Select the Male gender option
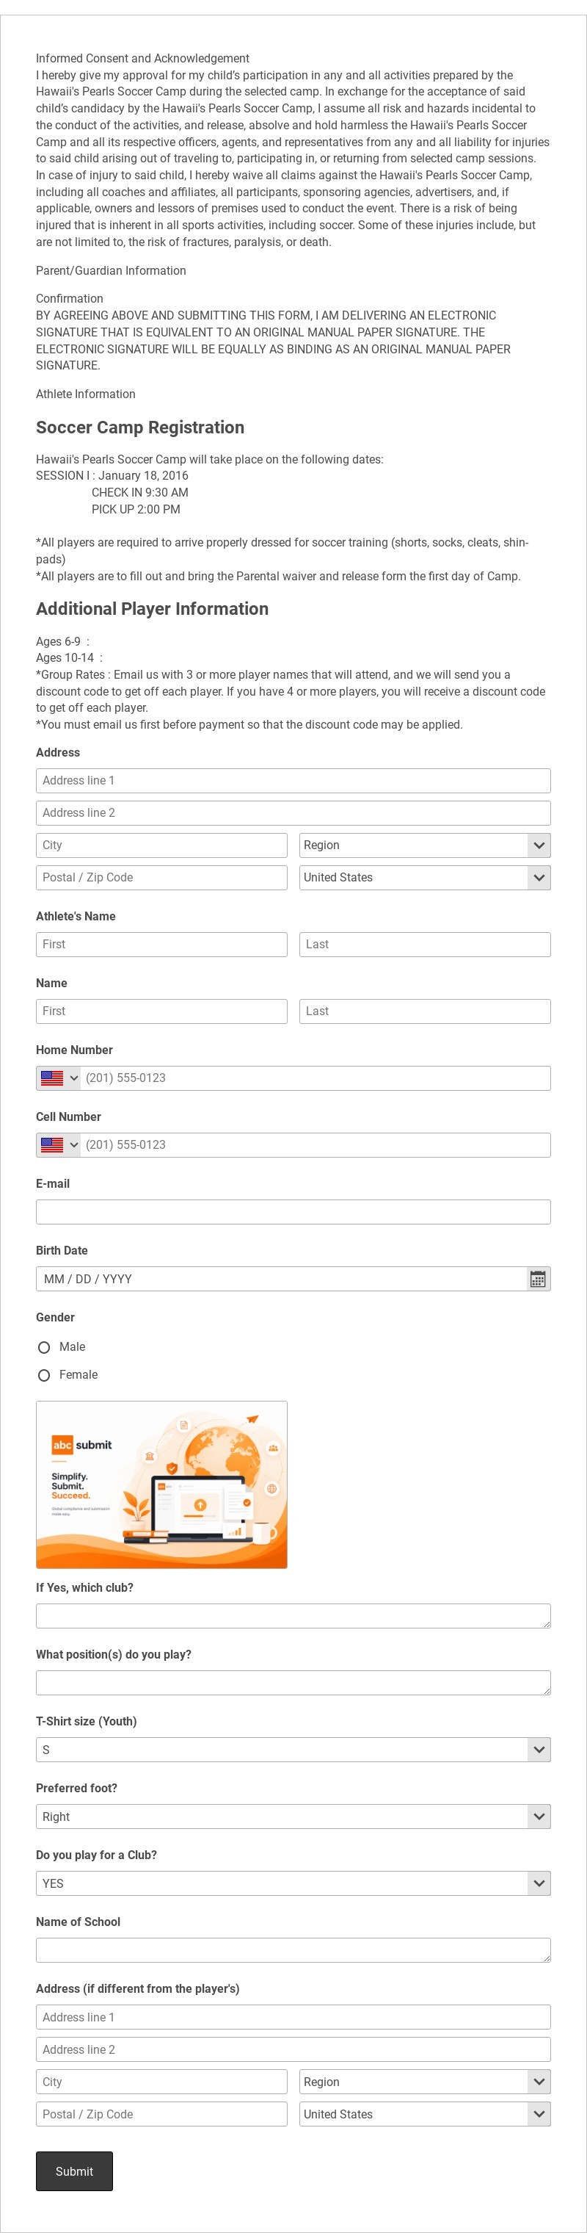The height and width of the screenshot is (2233, 587). (44, 1347)
